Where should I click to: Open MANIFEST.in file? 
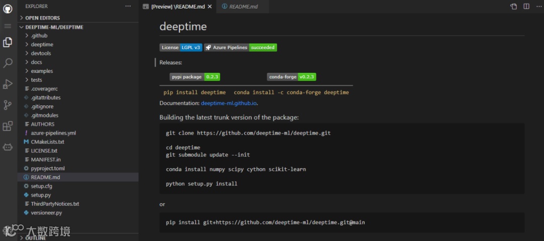(78, 159)
